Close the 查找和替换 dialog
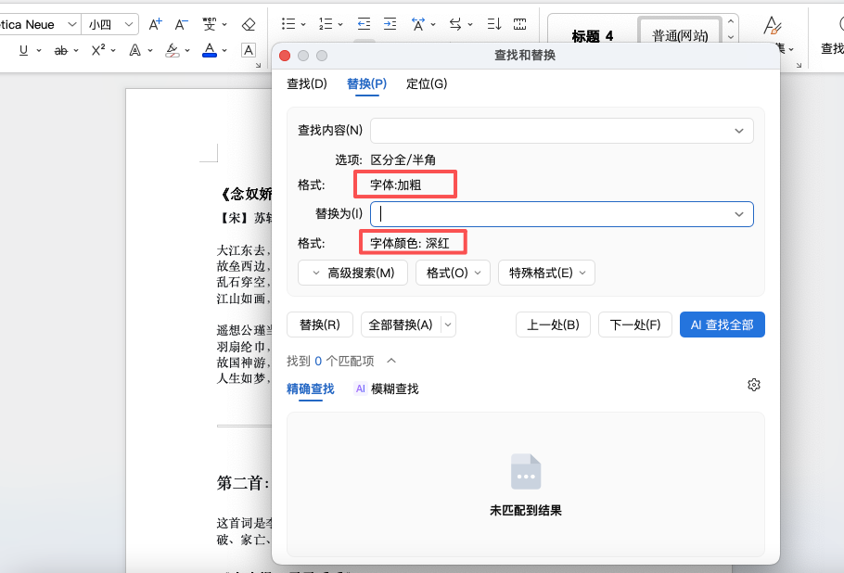This screenshot has width=844, height=573. 285,56
